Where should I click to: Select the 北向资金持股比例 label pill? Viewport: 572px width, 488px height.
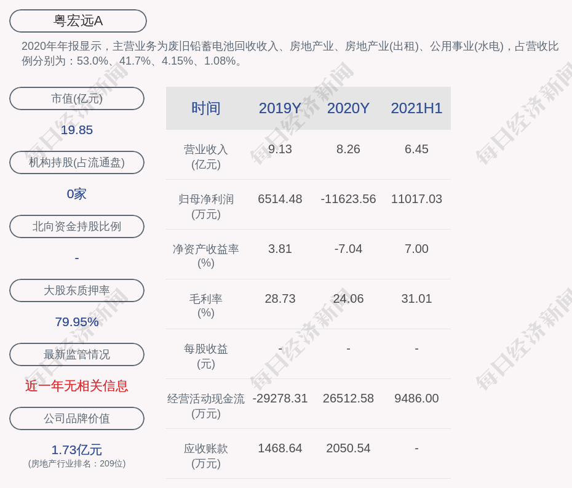[x=77, y=226]
